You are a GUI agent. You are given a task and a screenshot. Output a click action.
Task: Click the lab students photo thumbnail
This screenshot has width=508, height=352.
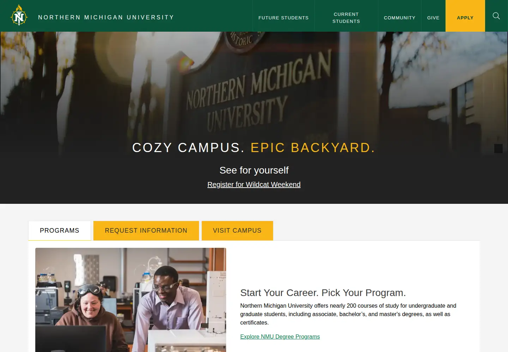(131, 300)
